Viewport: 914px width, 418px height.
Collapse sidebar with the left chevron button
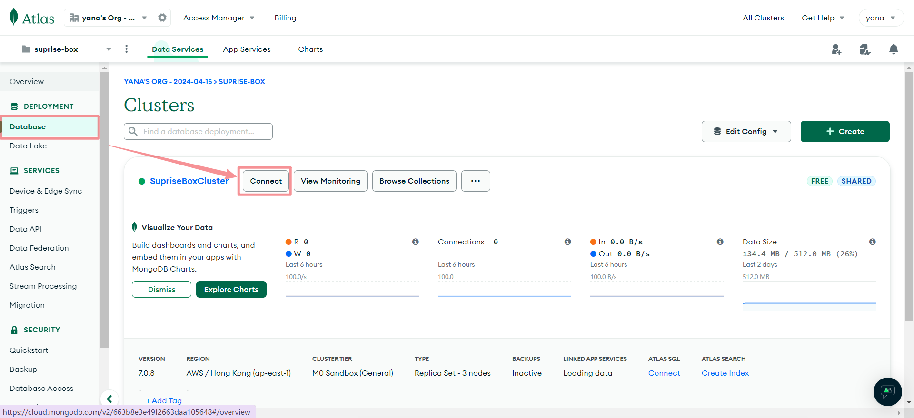[x=109, y=399]
